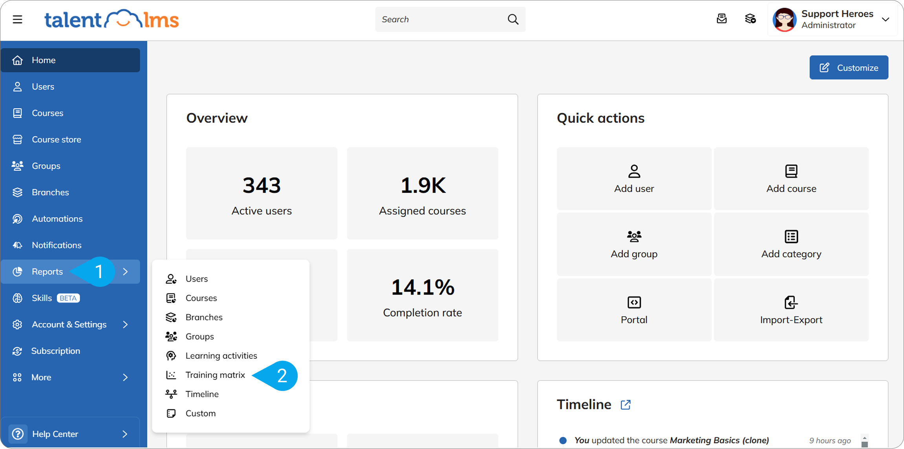Click the Custom report icon
Screen dimensions: 904x449
click(x=171, y=413)
